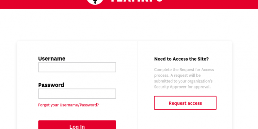Select the Need to Access the Site heading

181,59
